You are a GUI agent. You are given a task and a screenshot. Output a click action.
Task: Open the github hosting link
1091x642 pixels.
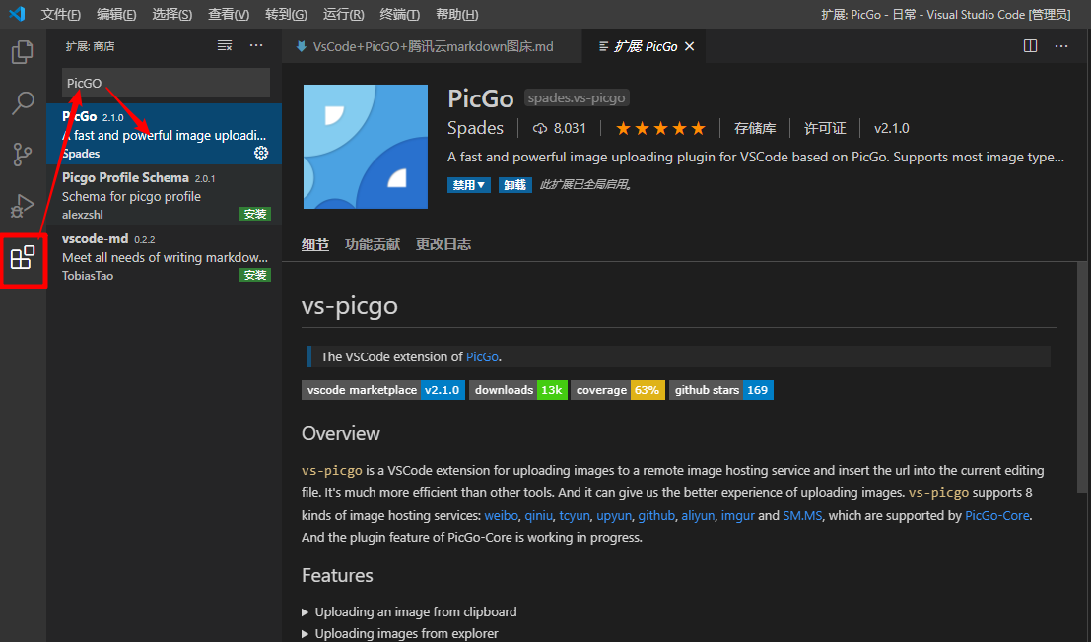coord(656,516)
